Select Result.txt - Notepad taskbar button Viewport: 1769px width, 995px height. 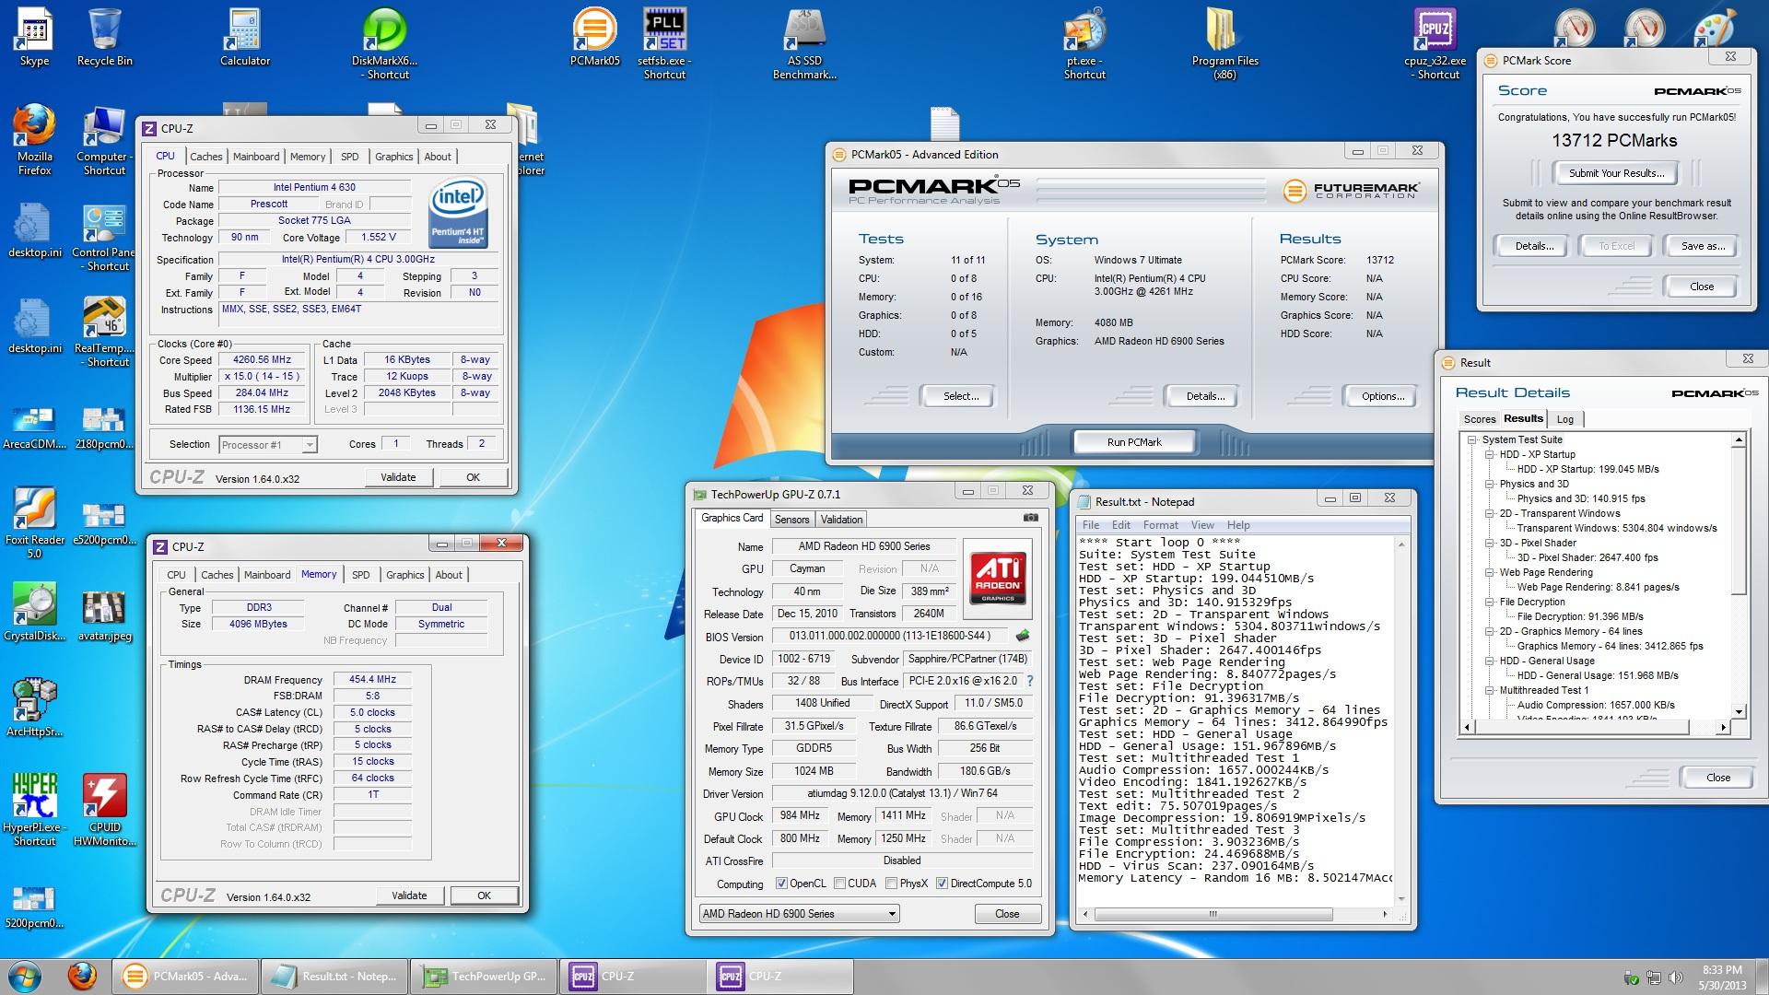(x=335, y=977)
